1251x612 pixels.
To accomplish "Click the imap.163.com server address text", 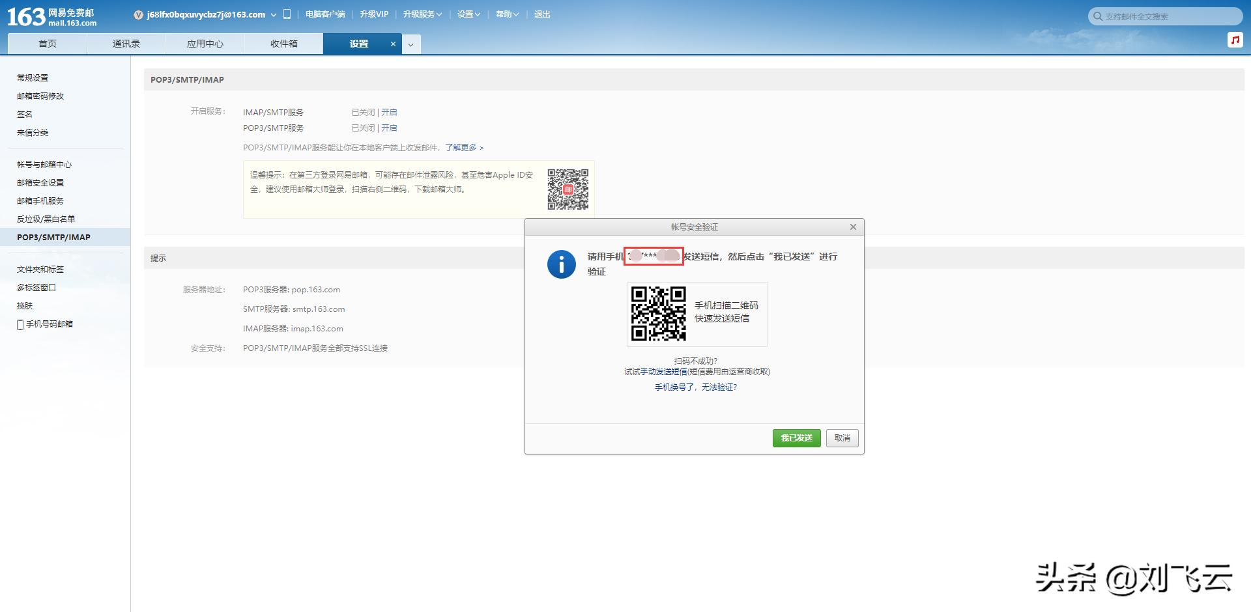I will click(x=317, y=329).
